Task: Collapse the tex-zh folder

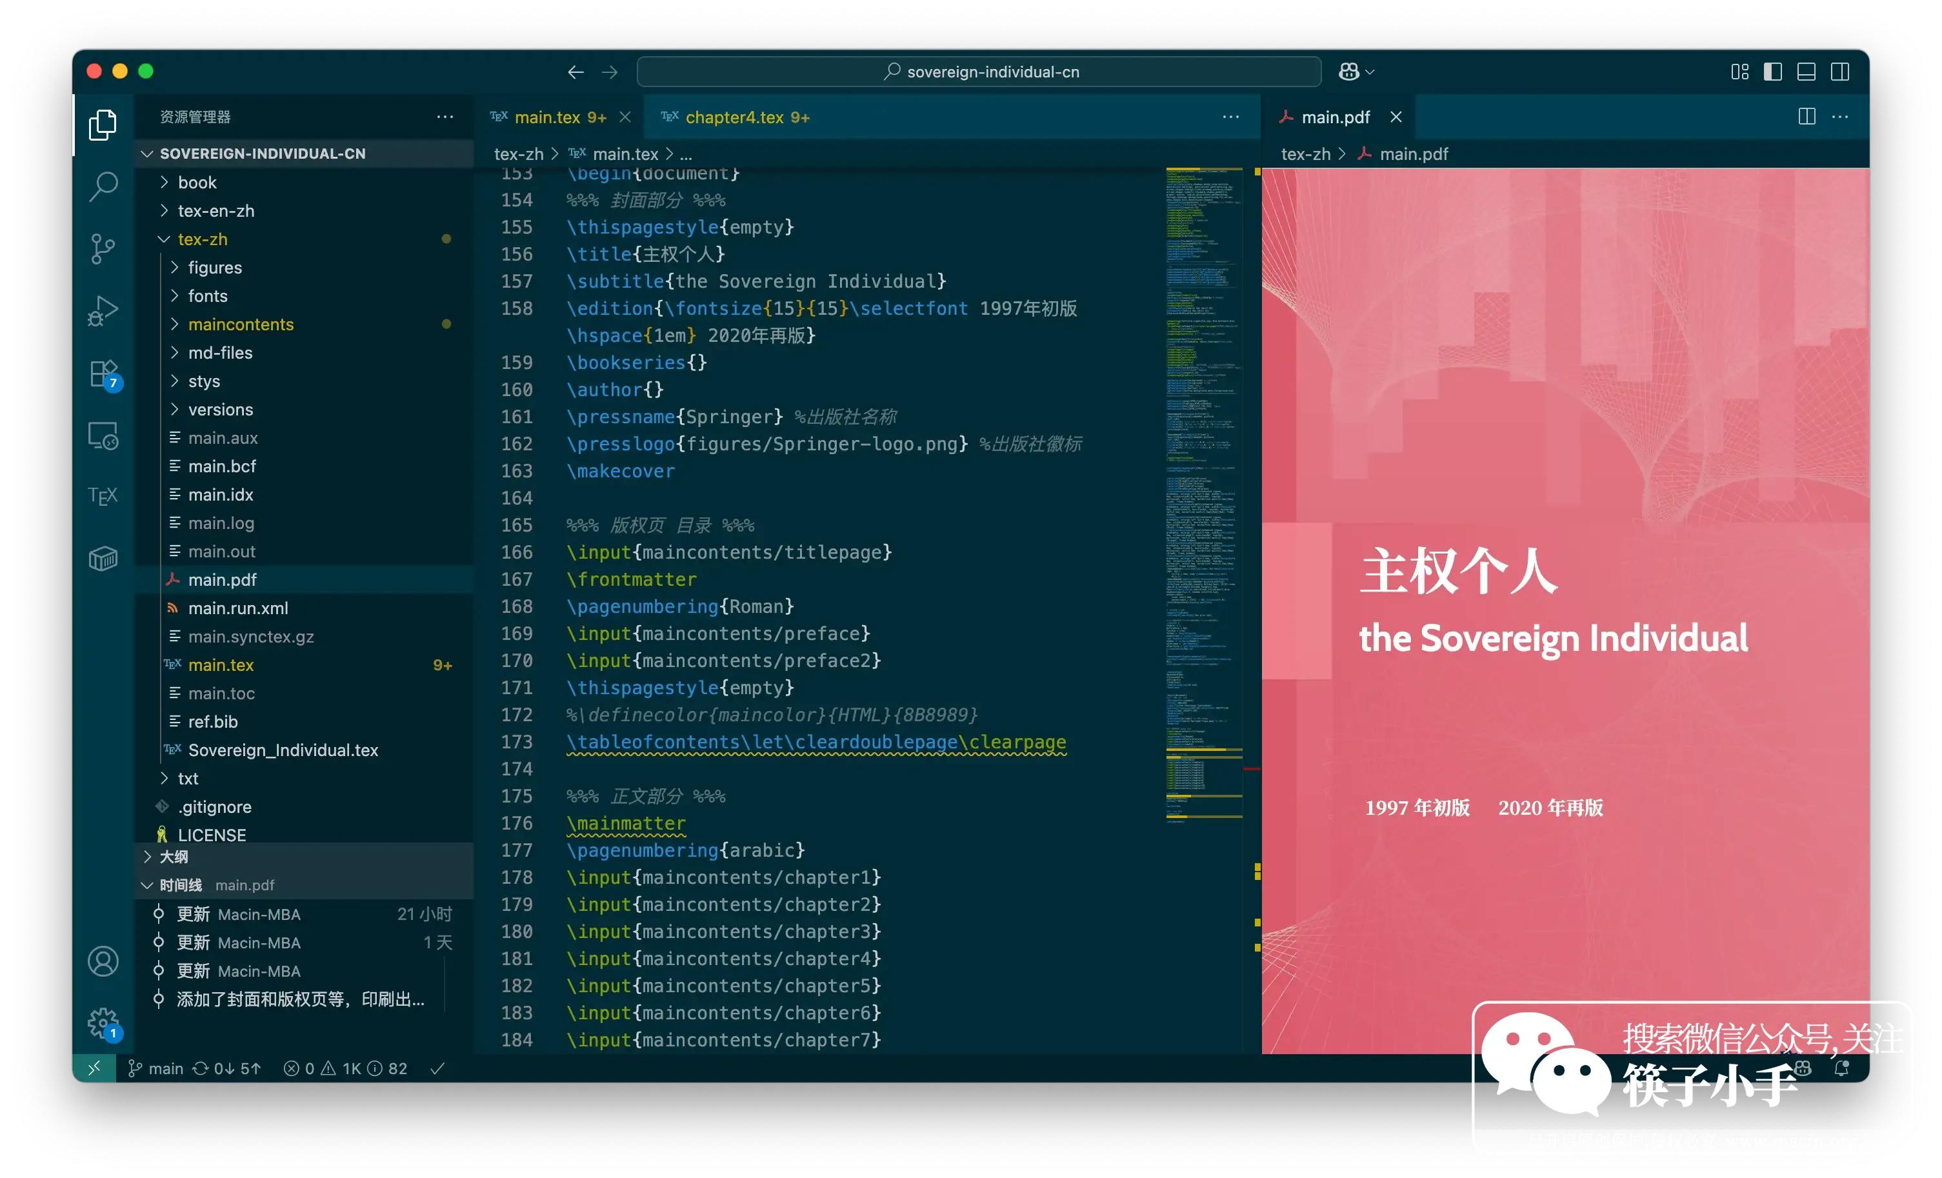Action: pos(202,239)
